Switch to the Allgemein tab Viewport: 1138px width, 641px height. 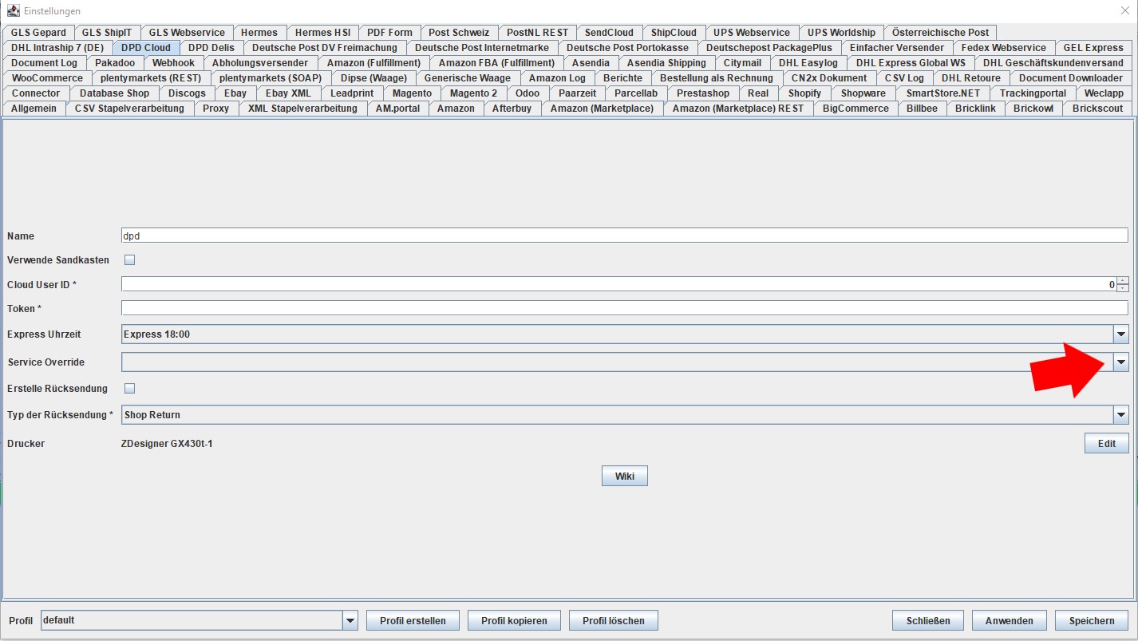(x=34, y=109)
